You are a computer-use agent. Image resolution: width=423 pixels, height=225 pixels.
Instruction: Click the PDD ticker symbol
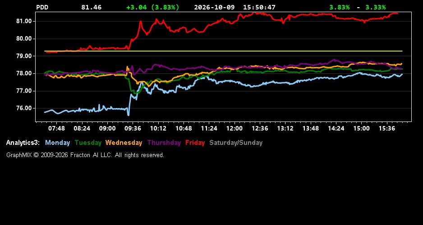(x=42, y=8)
